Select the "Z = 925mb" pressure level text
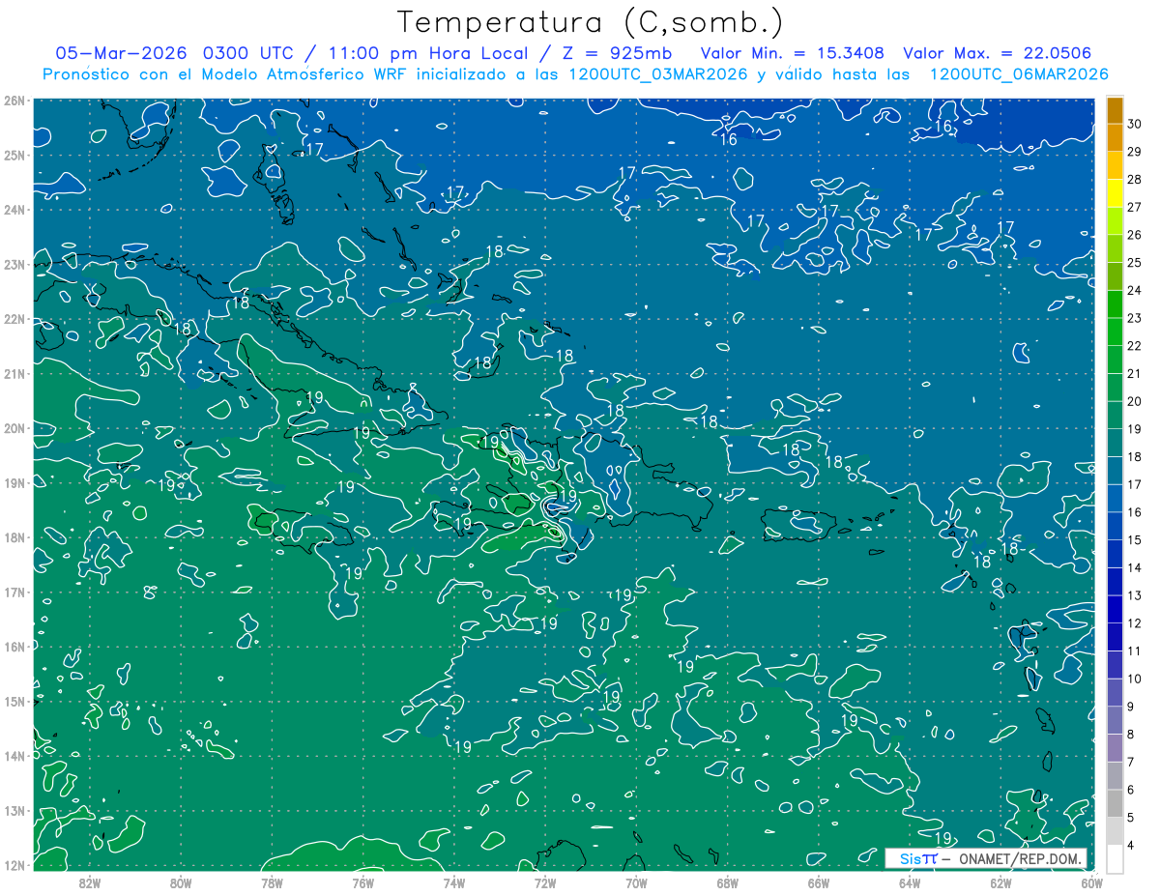Viewport: 1160px width, 896px height. tap(619, 53)
